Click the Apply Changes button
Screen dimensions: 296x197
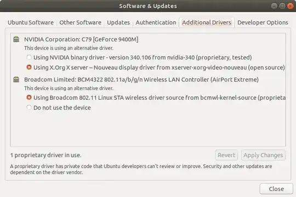263,155
